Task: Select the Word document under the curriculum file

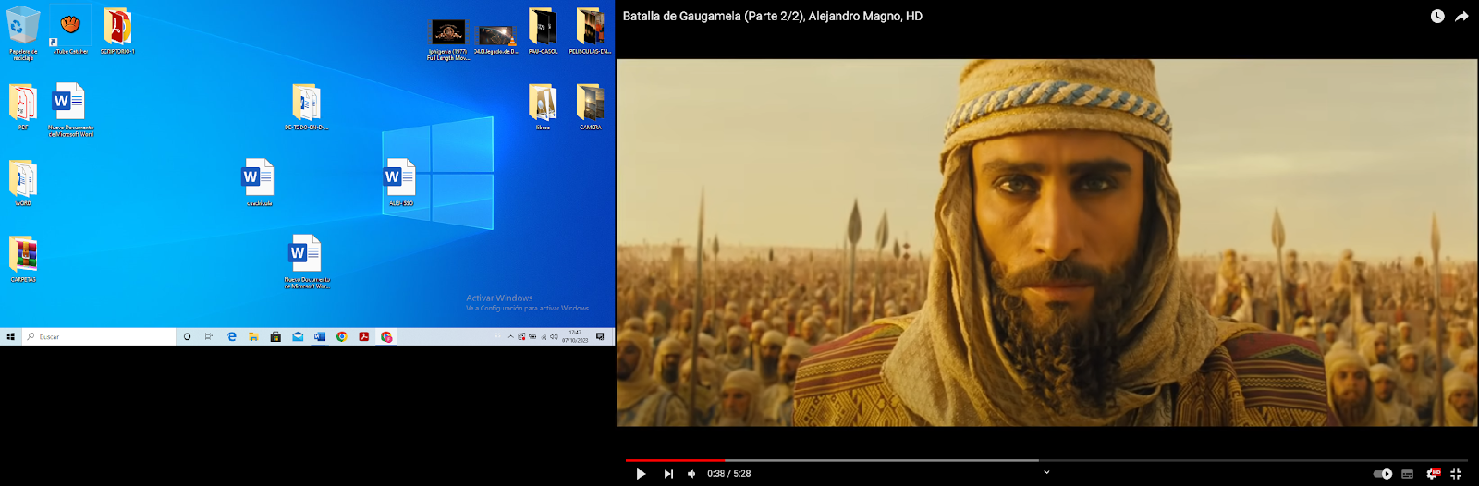Action: [306, 261]
